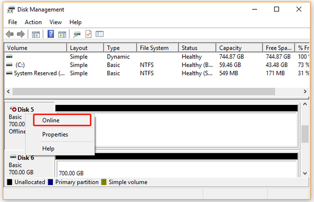This screenshot has height=202, width=314.
Task: Open the View menu
Action: coord(56,22)
